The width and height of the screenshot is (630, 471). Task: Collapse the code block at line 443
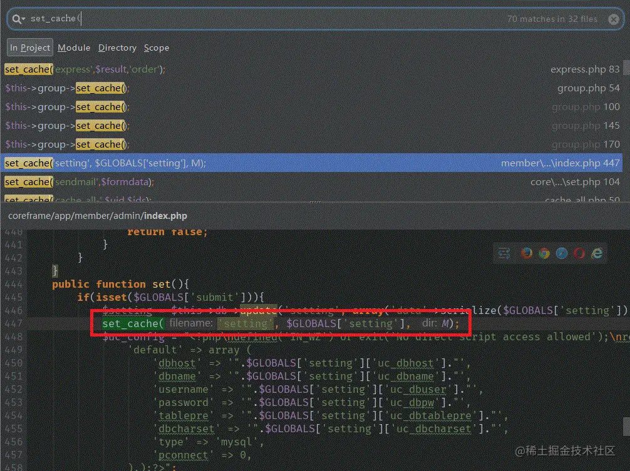55,271
